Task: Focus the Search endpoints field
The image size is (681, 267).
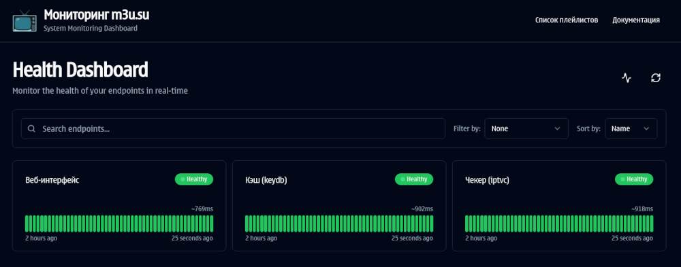Action: pyautogui.click(x=233, y=128)
